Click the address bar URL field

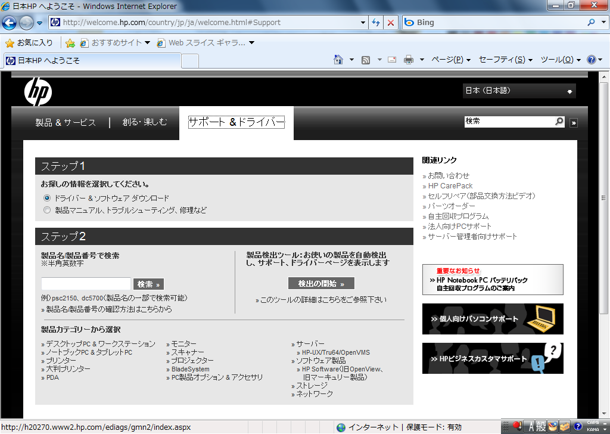coord(209,23)
